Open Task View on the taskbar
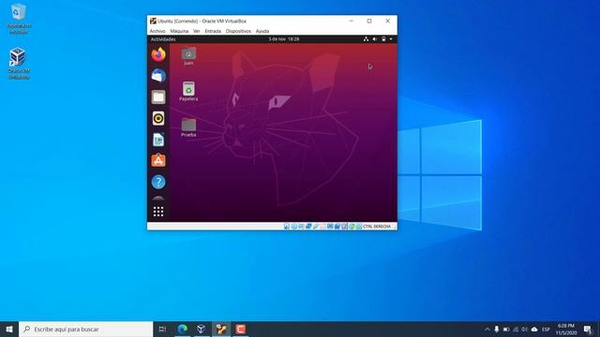600x337 pixels. (x=162, y=329)
